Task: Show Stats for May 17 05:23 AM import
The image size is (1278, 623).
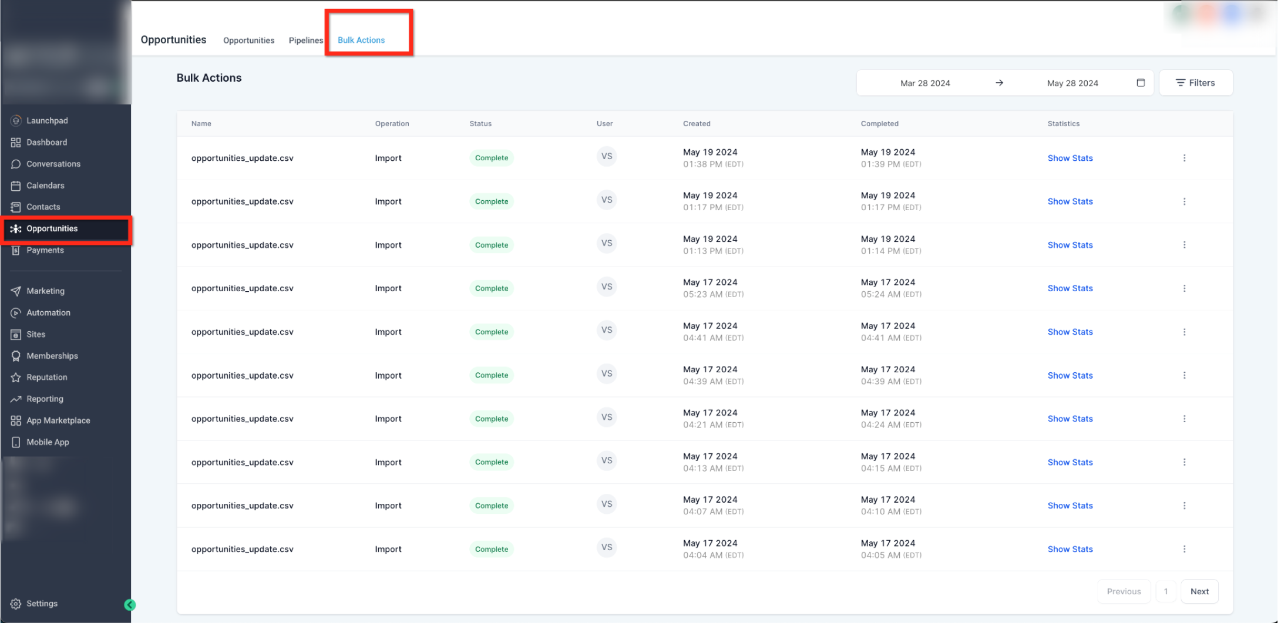Action: [x=1070, y=288]
